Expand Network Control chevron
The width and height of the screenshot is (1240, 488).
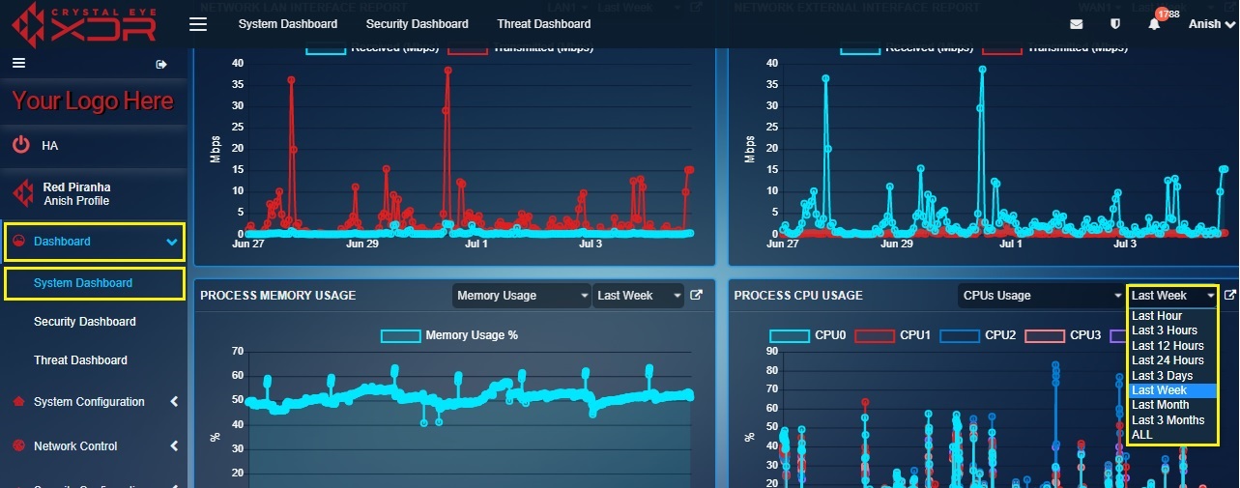coord(173,446)
